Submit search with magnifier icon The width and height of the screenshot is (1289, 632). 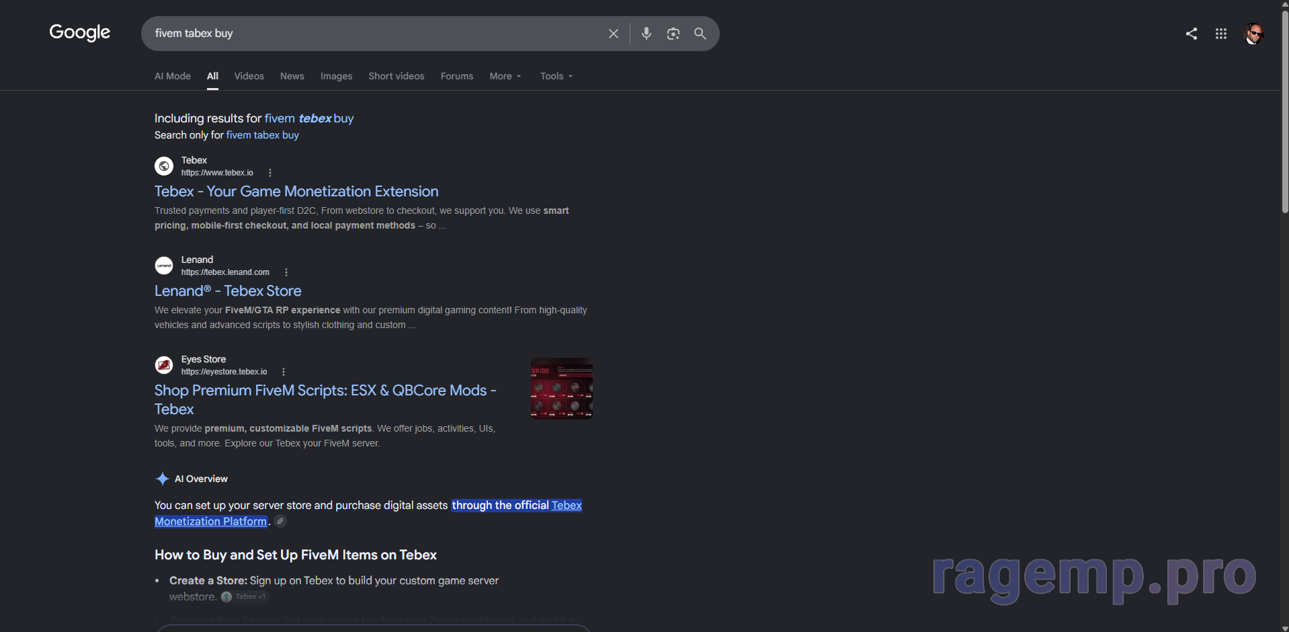[x=700, y=34]
